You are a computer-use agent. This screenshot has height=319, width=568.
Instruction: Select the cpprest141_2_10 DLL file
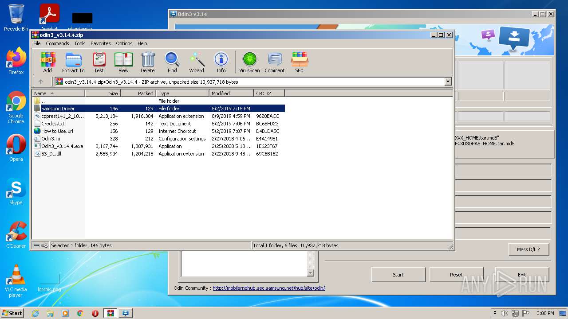159,116
